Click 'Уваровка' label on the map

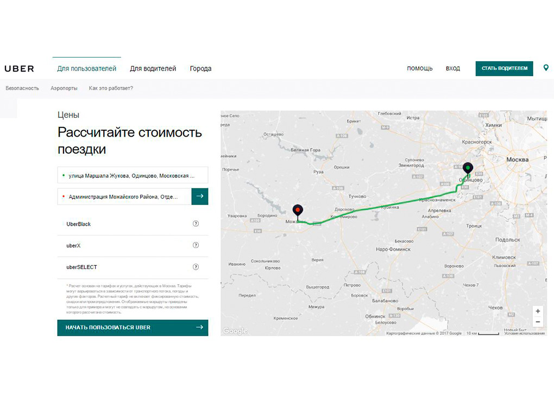pyautogui.click(x=237, y=215)
